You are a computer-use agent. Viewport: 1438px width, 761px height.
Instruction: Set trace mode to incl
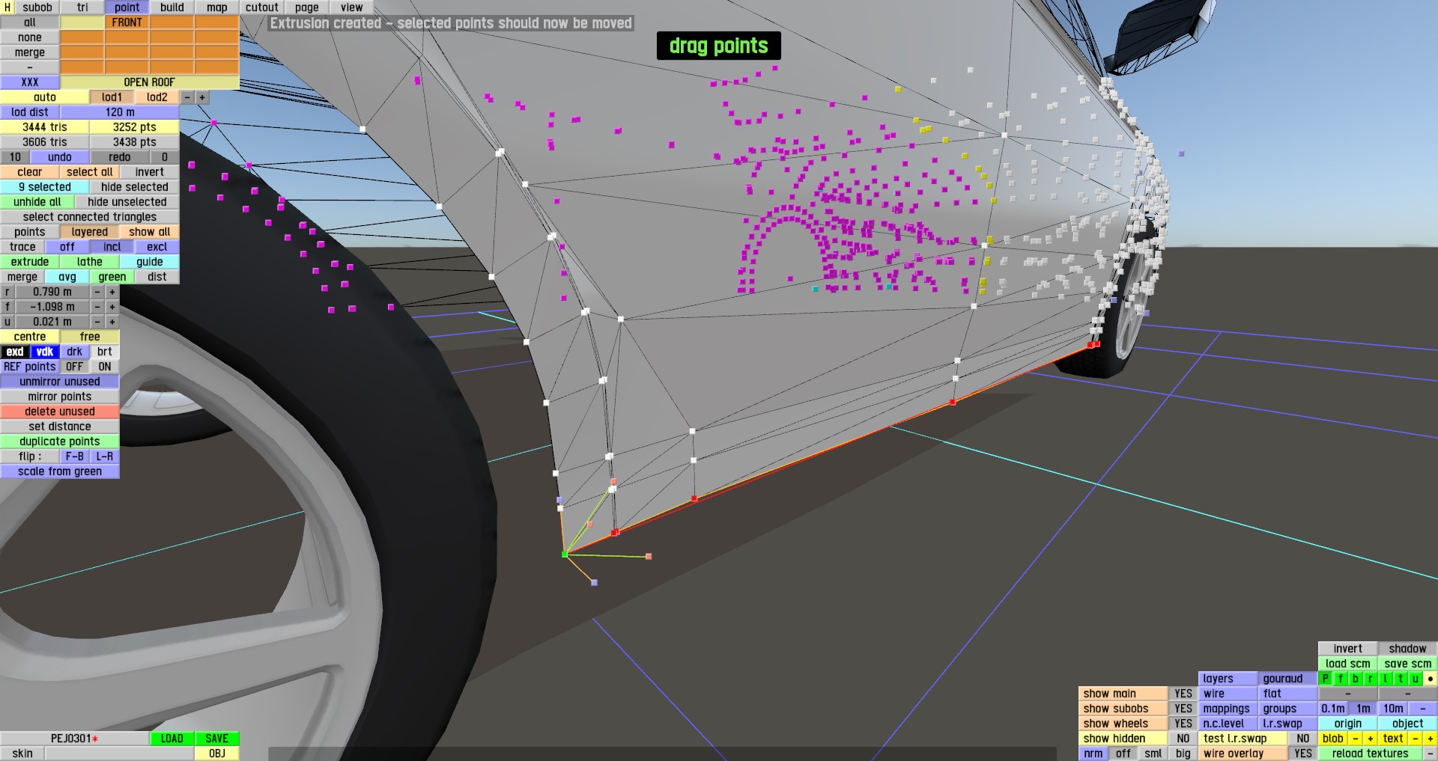point(112,247)
